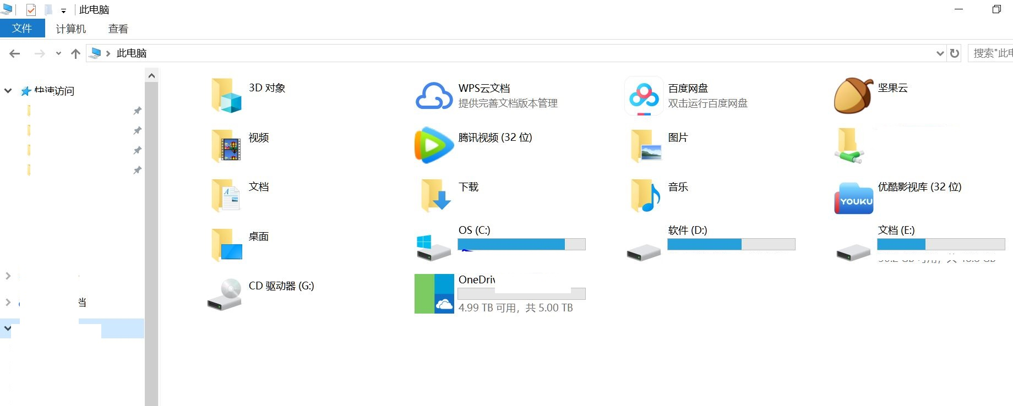This screenshot has height=406, width=1013.
Task: Click 此电脑 in the address bar
Action: (132, 53)
